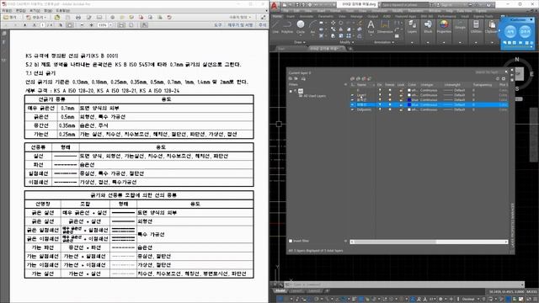Click the Acrobat read mode expand icon

pos(263,17)
